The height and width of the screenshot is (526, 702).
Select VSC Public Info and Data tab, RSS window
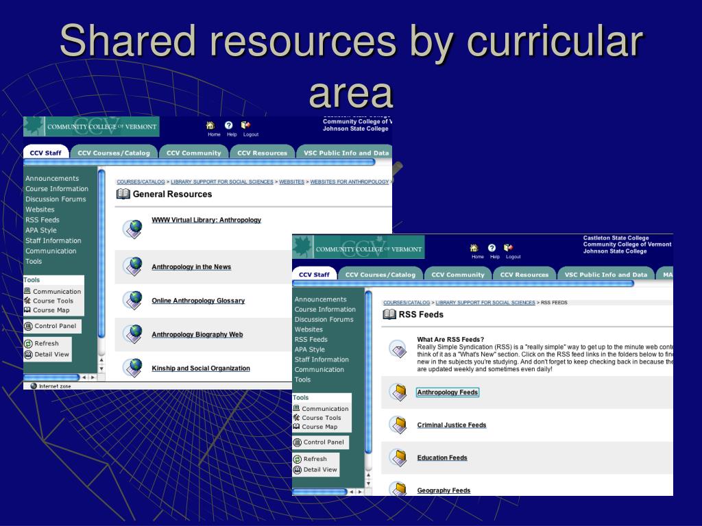[x=606, y=275]
